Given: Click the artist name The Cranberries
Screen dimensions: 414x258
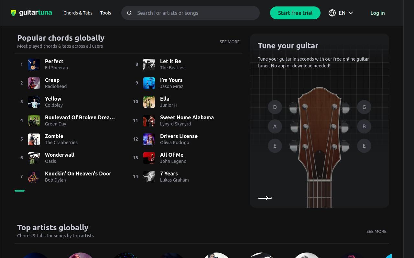Looking at the screenshot, I should (x=61, y=143).
